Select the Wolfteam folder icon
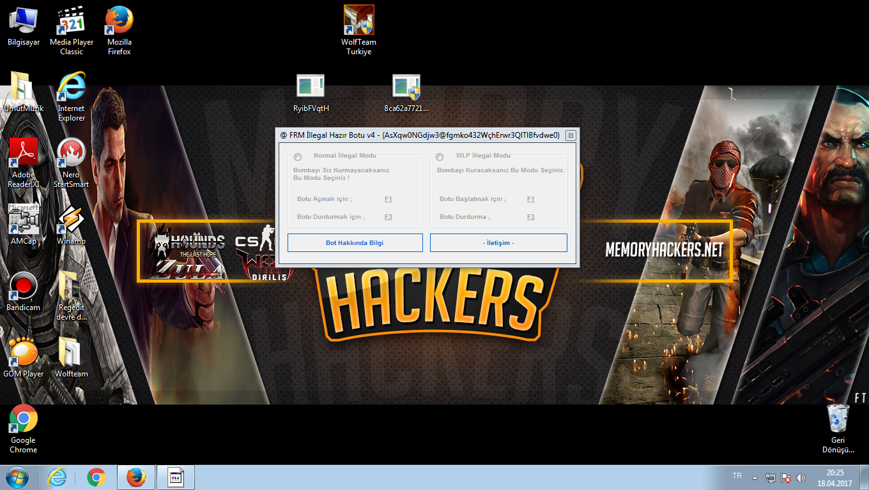The height and width of the screenshot is (490, 869). click(x=72, y=358)
